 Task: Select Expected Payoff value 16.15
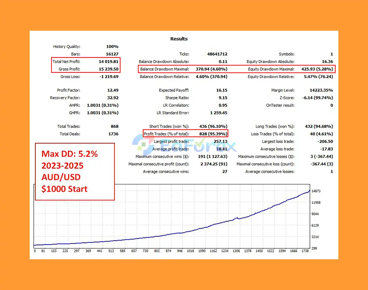(x=222, y=90)
